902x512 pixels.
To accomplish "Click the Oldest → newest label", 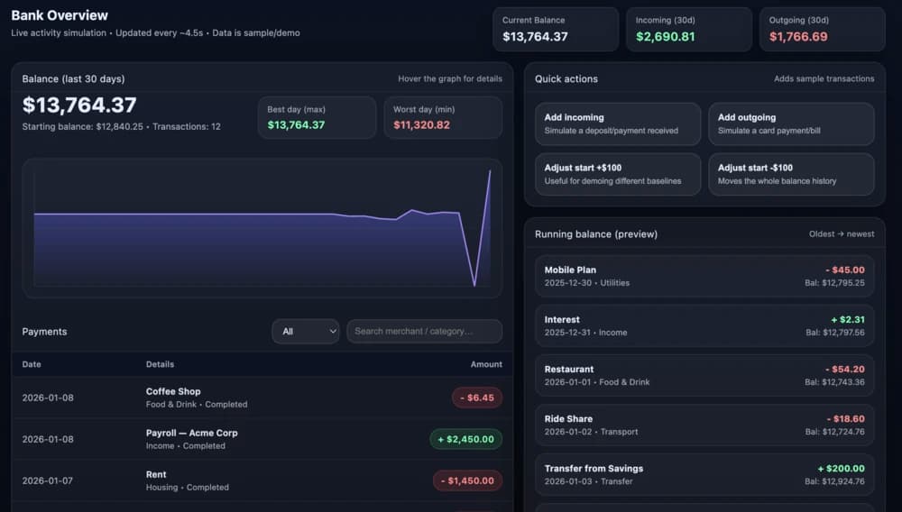I will coord(842,233).
